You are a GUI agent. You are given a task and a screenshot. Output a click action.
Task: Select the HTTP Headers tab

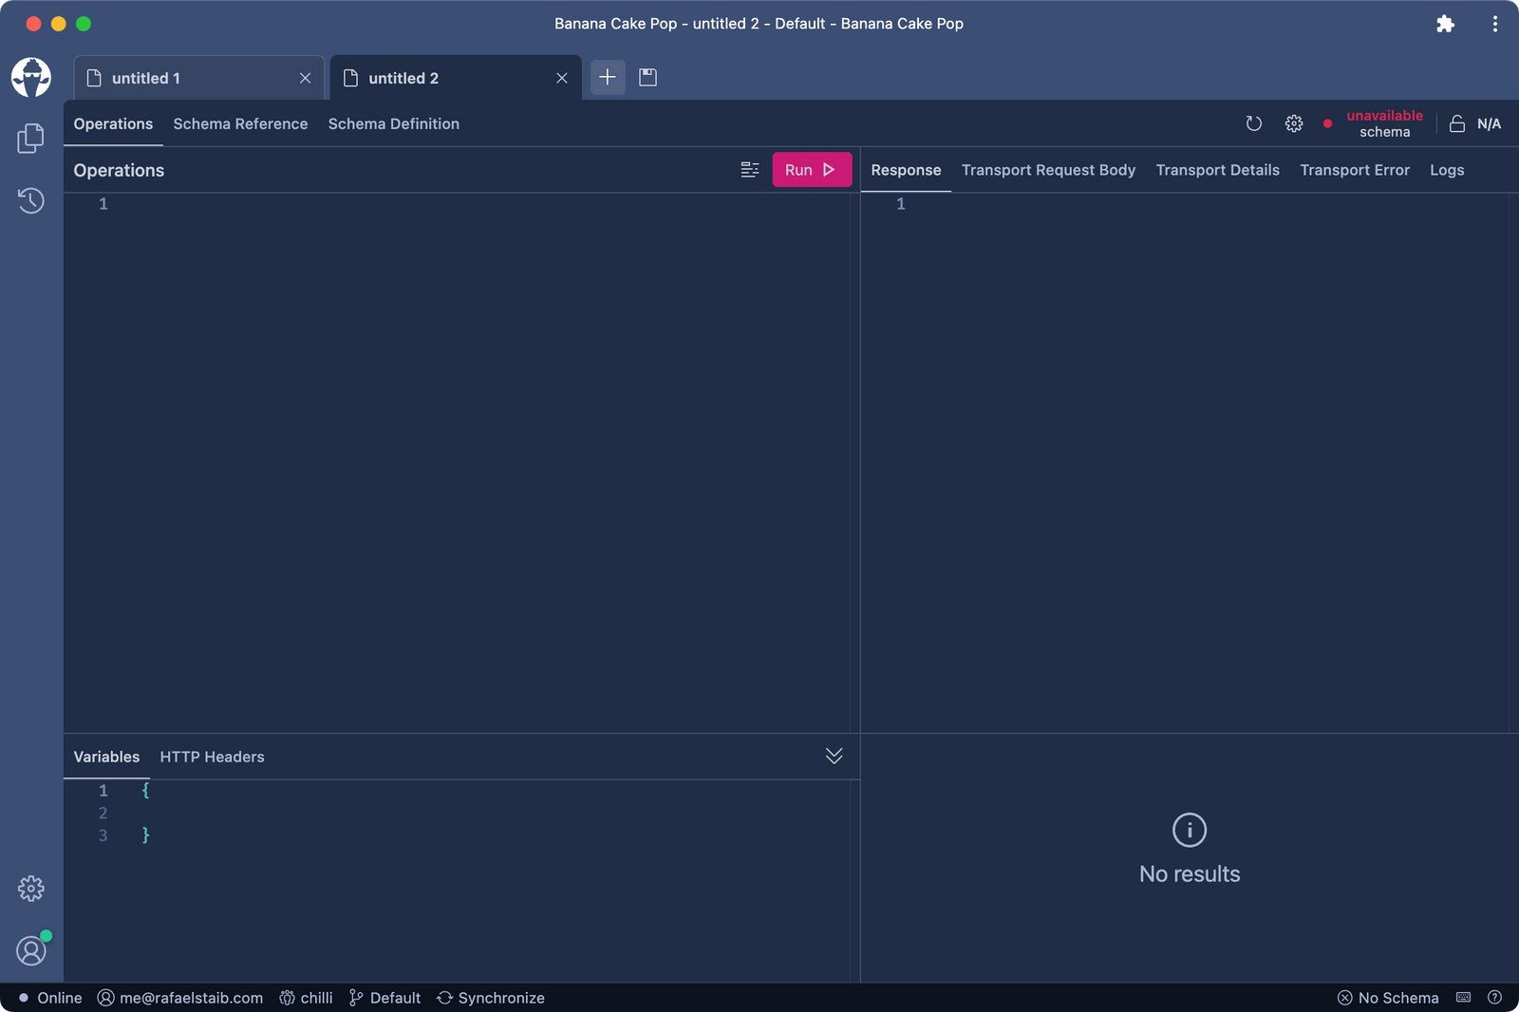(x=212, y=757)
